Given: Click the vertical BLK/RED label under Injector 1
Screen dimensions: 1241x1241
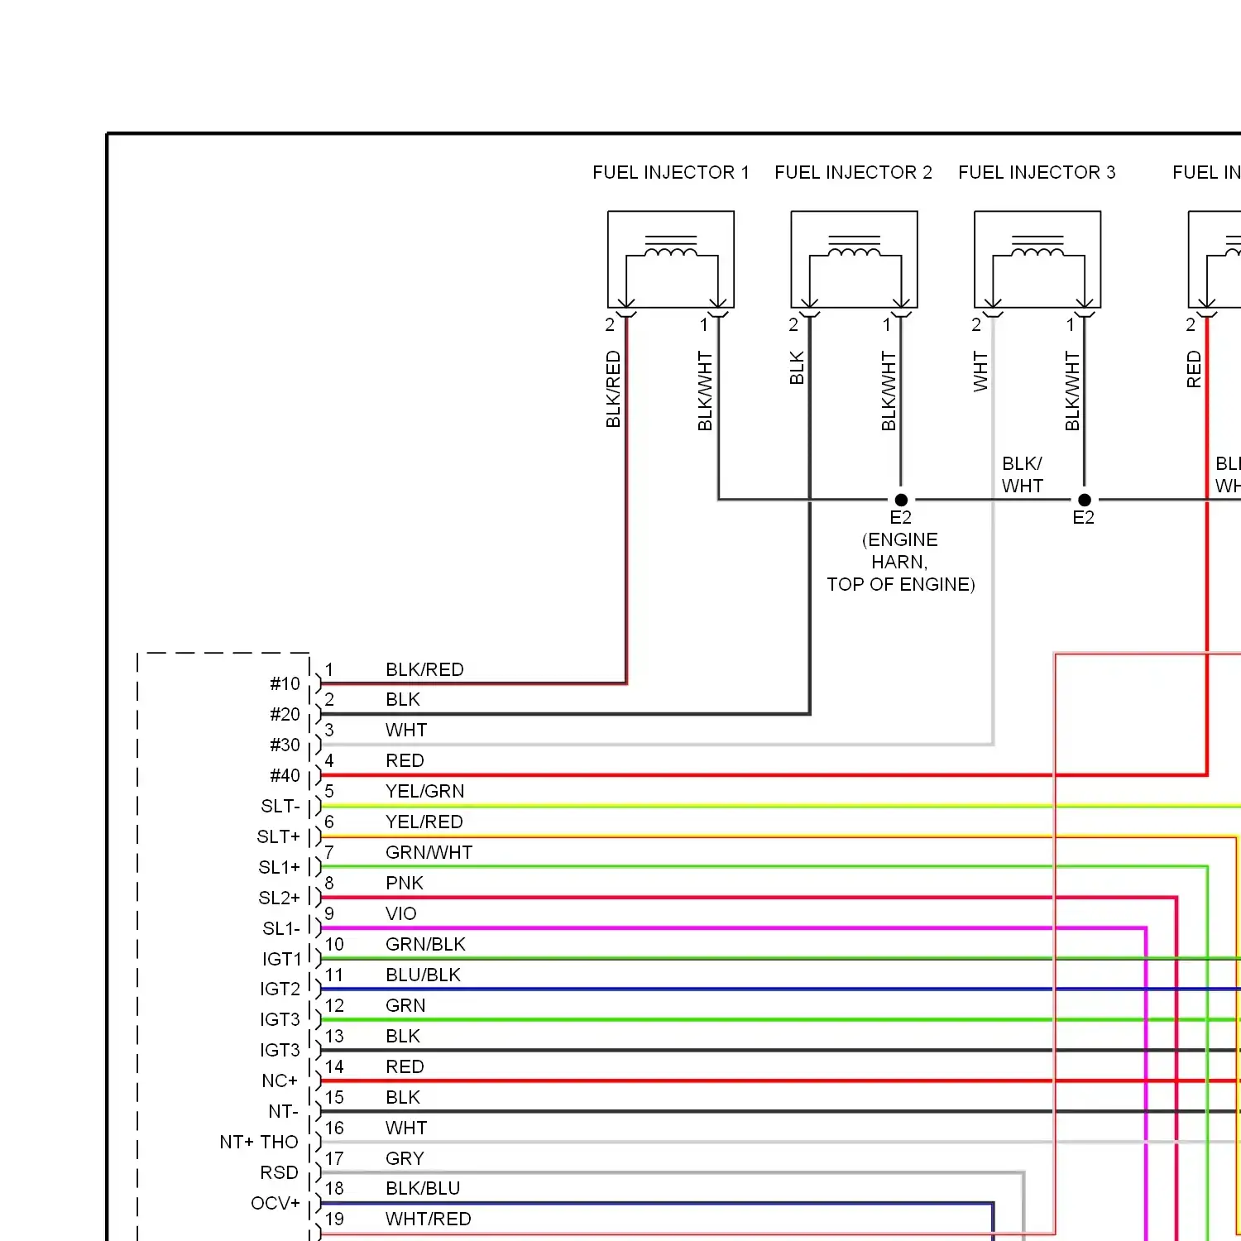Looking at the screenshot, I should [x=613, y=389].
